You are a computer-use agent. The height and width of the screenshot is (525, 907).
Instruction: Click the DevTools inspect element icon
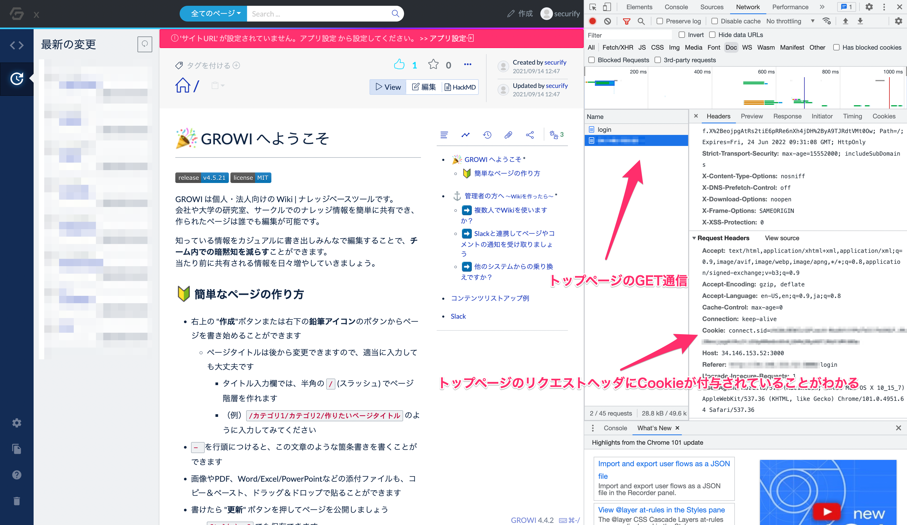[x=593, y=7]
